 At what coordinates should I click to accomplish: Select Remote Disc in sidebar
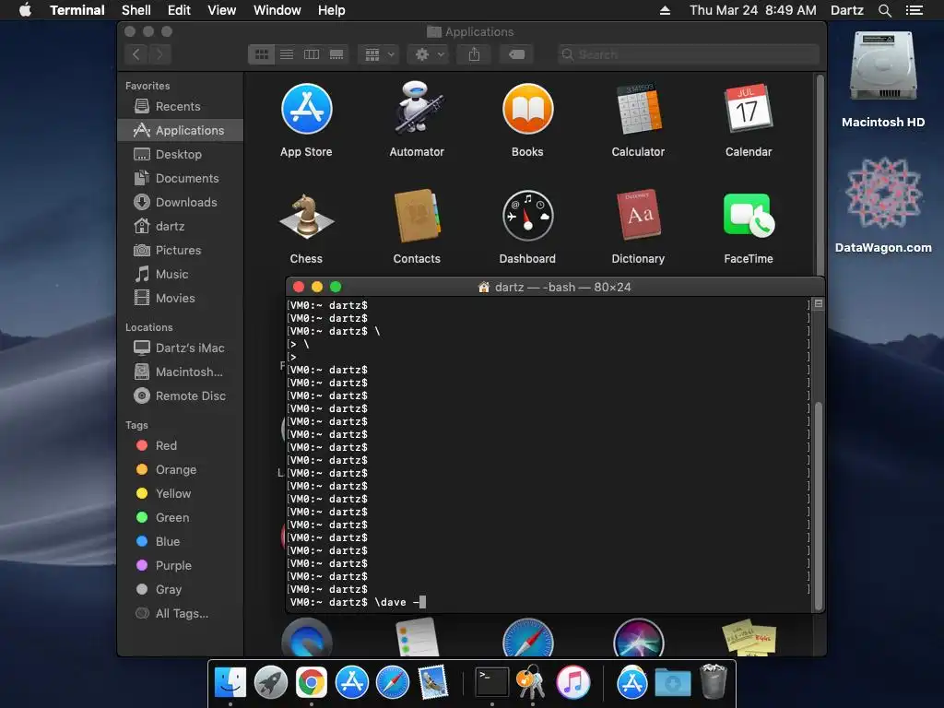pos(180,396)
